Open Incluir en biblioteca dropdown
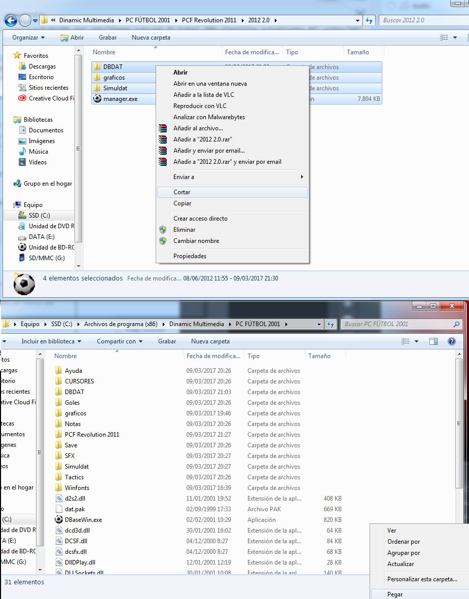 tap(51, 341)
